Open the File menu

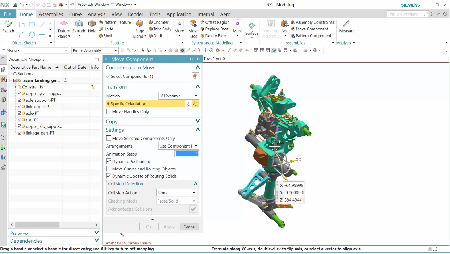(7, 14)
